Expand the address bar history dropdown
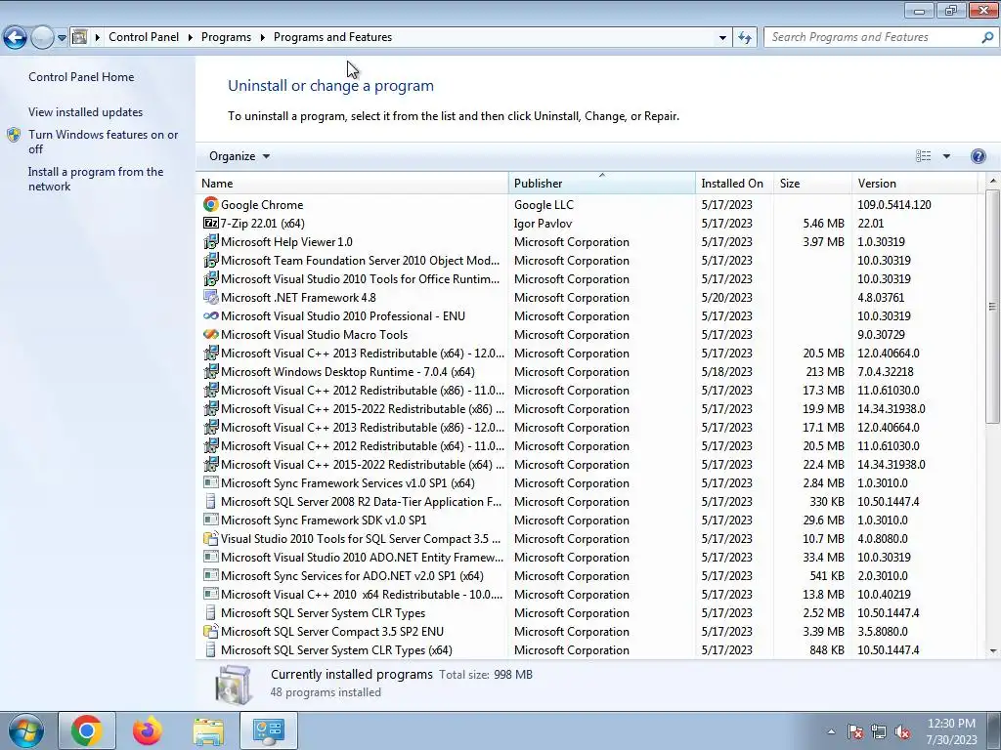Viewport: 1001px width, 750px height. [x=722, y=38]
